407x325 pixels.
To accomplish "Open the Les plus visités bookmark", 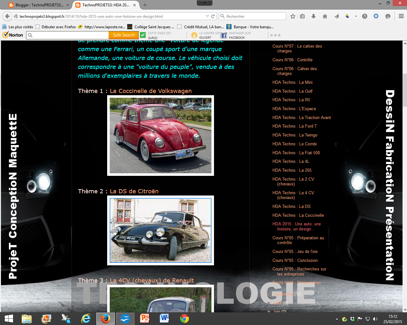I will pos(18,27).
